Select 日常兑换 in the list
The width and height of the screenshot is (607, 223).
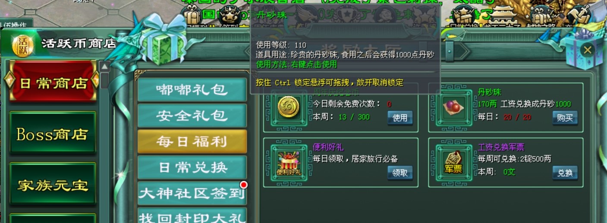click(x=192, y=167)
